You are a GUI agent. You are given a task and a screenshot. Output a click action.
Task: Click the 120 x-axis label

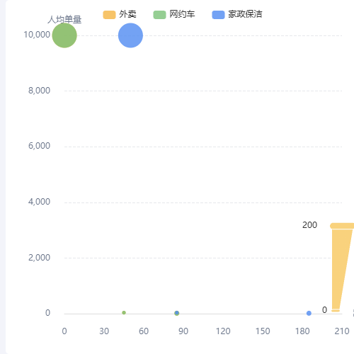(x=223, y=331)
